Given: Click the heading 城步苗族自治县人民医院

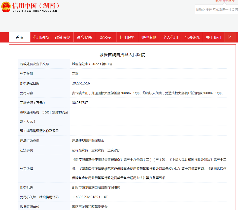Looking at the screenshot, I should [x=122, y=55].
